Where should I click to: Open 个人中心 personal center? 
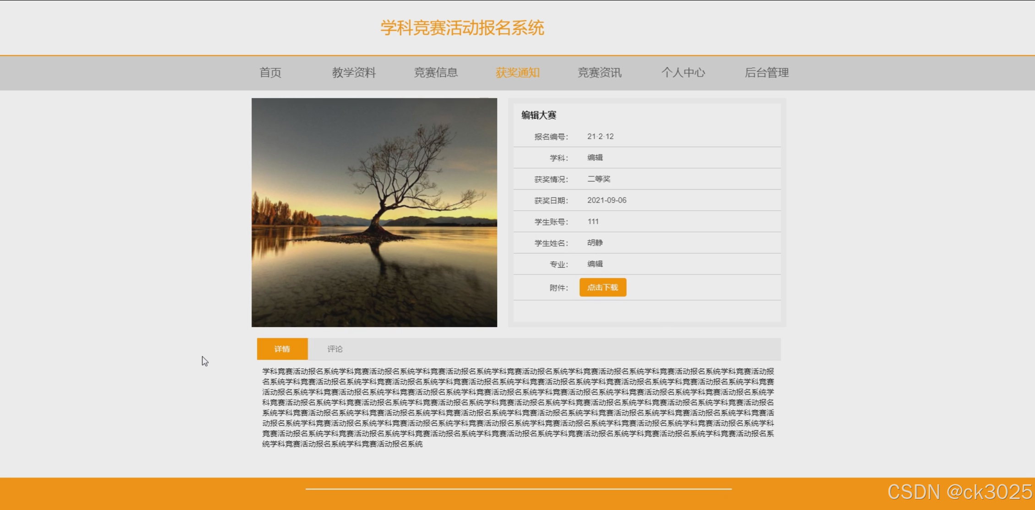683,73
